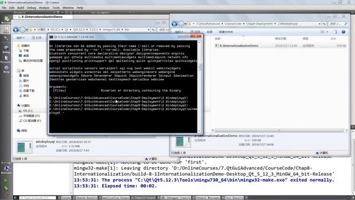Open the QML Debugger Console pane
355x200 pixels.
coord(175,198)
